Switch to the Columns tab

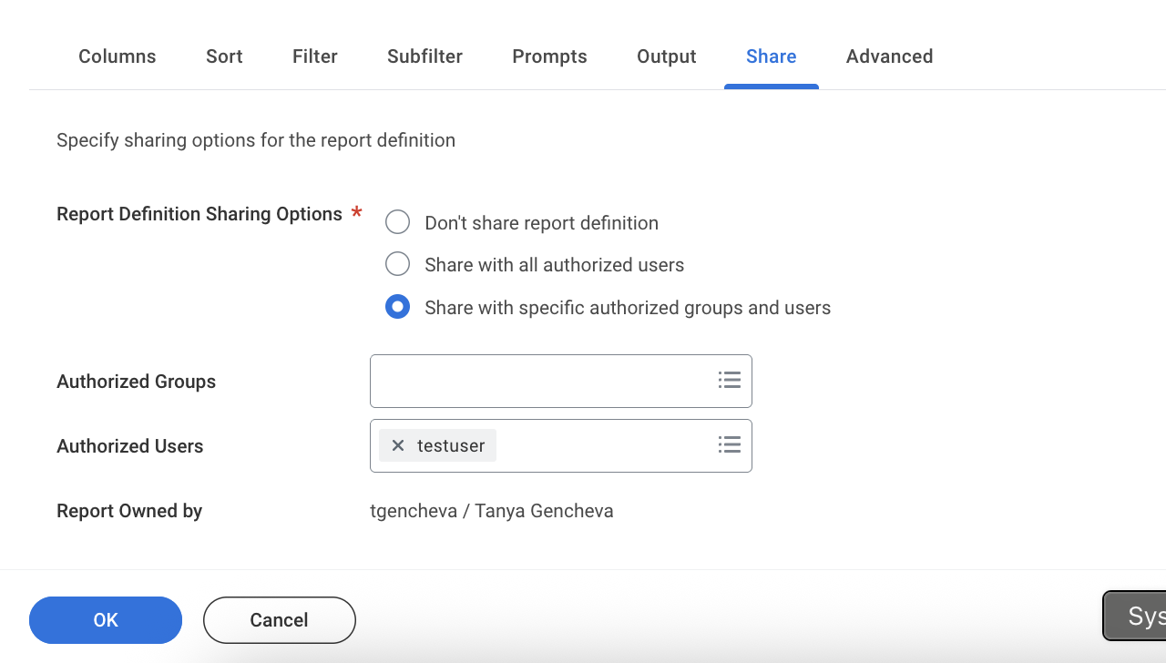pos(118,56)
